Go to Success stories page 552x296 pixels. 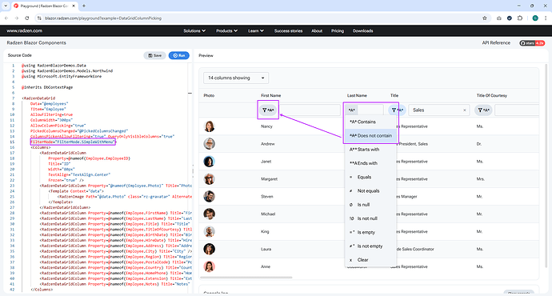[288, 31]
